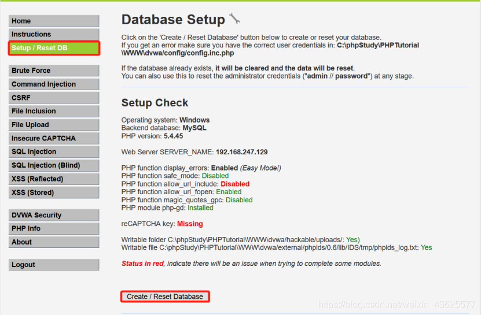The width and height of the screenshot is (481, 315).
Task: Click the wrench icon beside Database Setup
Action: point(234,18)
